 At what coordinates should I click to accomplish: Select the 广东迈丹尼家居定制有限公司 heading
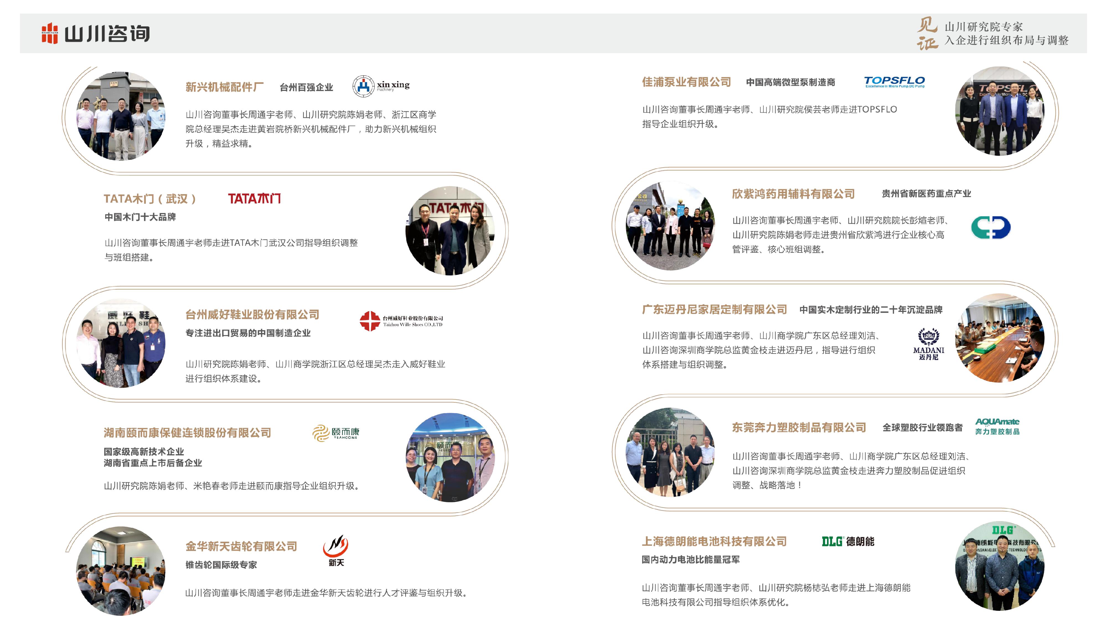click(714, 309)
